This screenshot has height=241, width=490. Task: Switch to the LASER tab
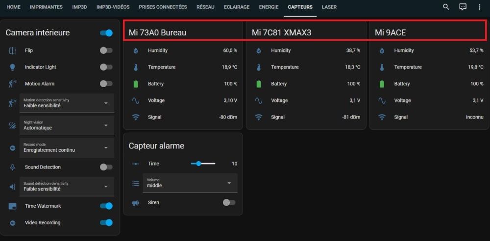pyautogui.click(x=329, y=7)
